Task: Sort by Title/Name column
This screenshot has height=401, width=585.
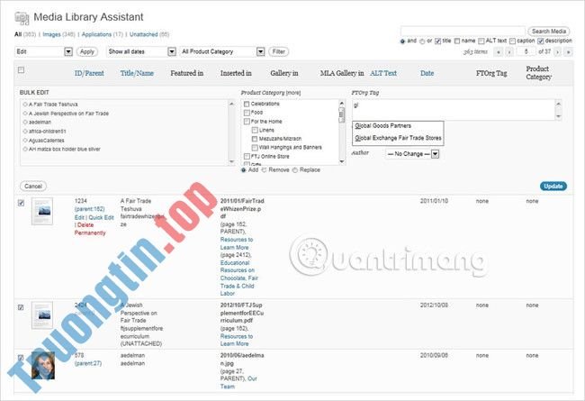Action: coord(137,73)
